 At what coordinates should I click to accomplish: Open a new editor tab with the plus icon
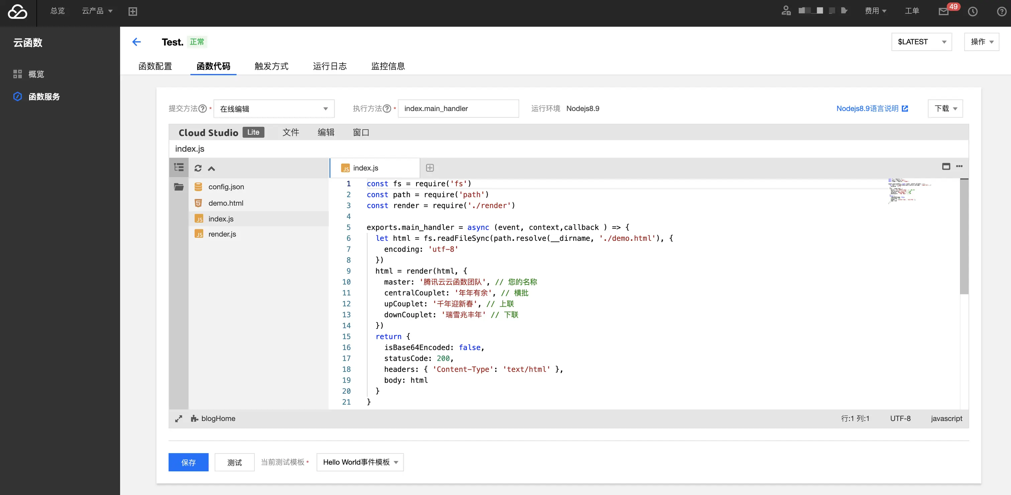click(x=430, y=168)
